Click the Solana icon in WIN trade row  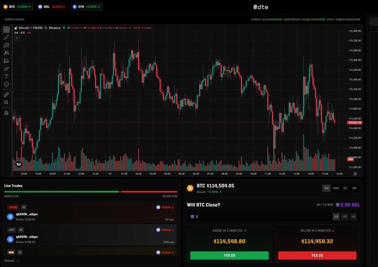(x=158, y=252)
